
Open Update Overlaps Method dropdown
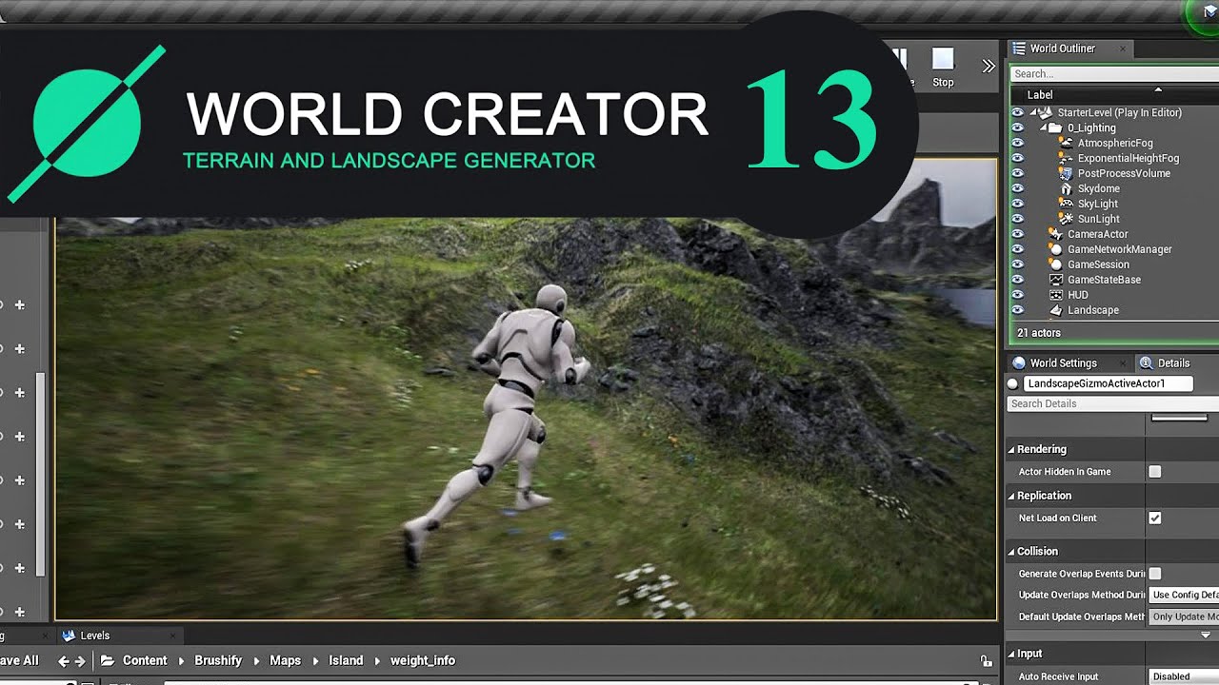[1184, 595]
